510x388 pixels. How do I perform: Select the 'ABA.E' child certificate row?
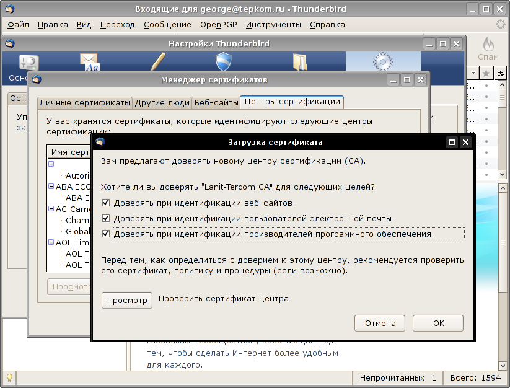pos(78,198)
